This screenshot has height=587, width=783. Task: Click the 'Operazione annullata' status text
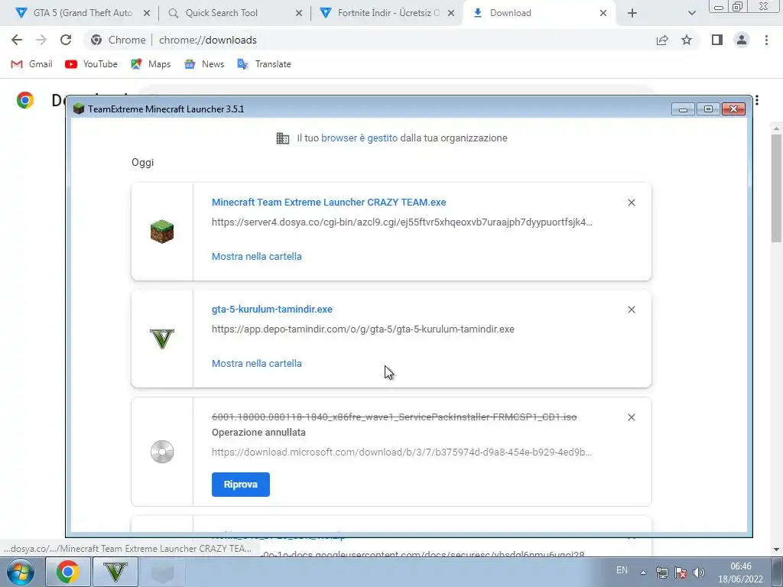(258, 433)
